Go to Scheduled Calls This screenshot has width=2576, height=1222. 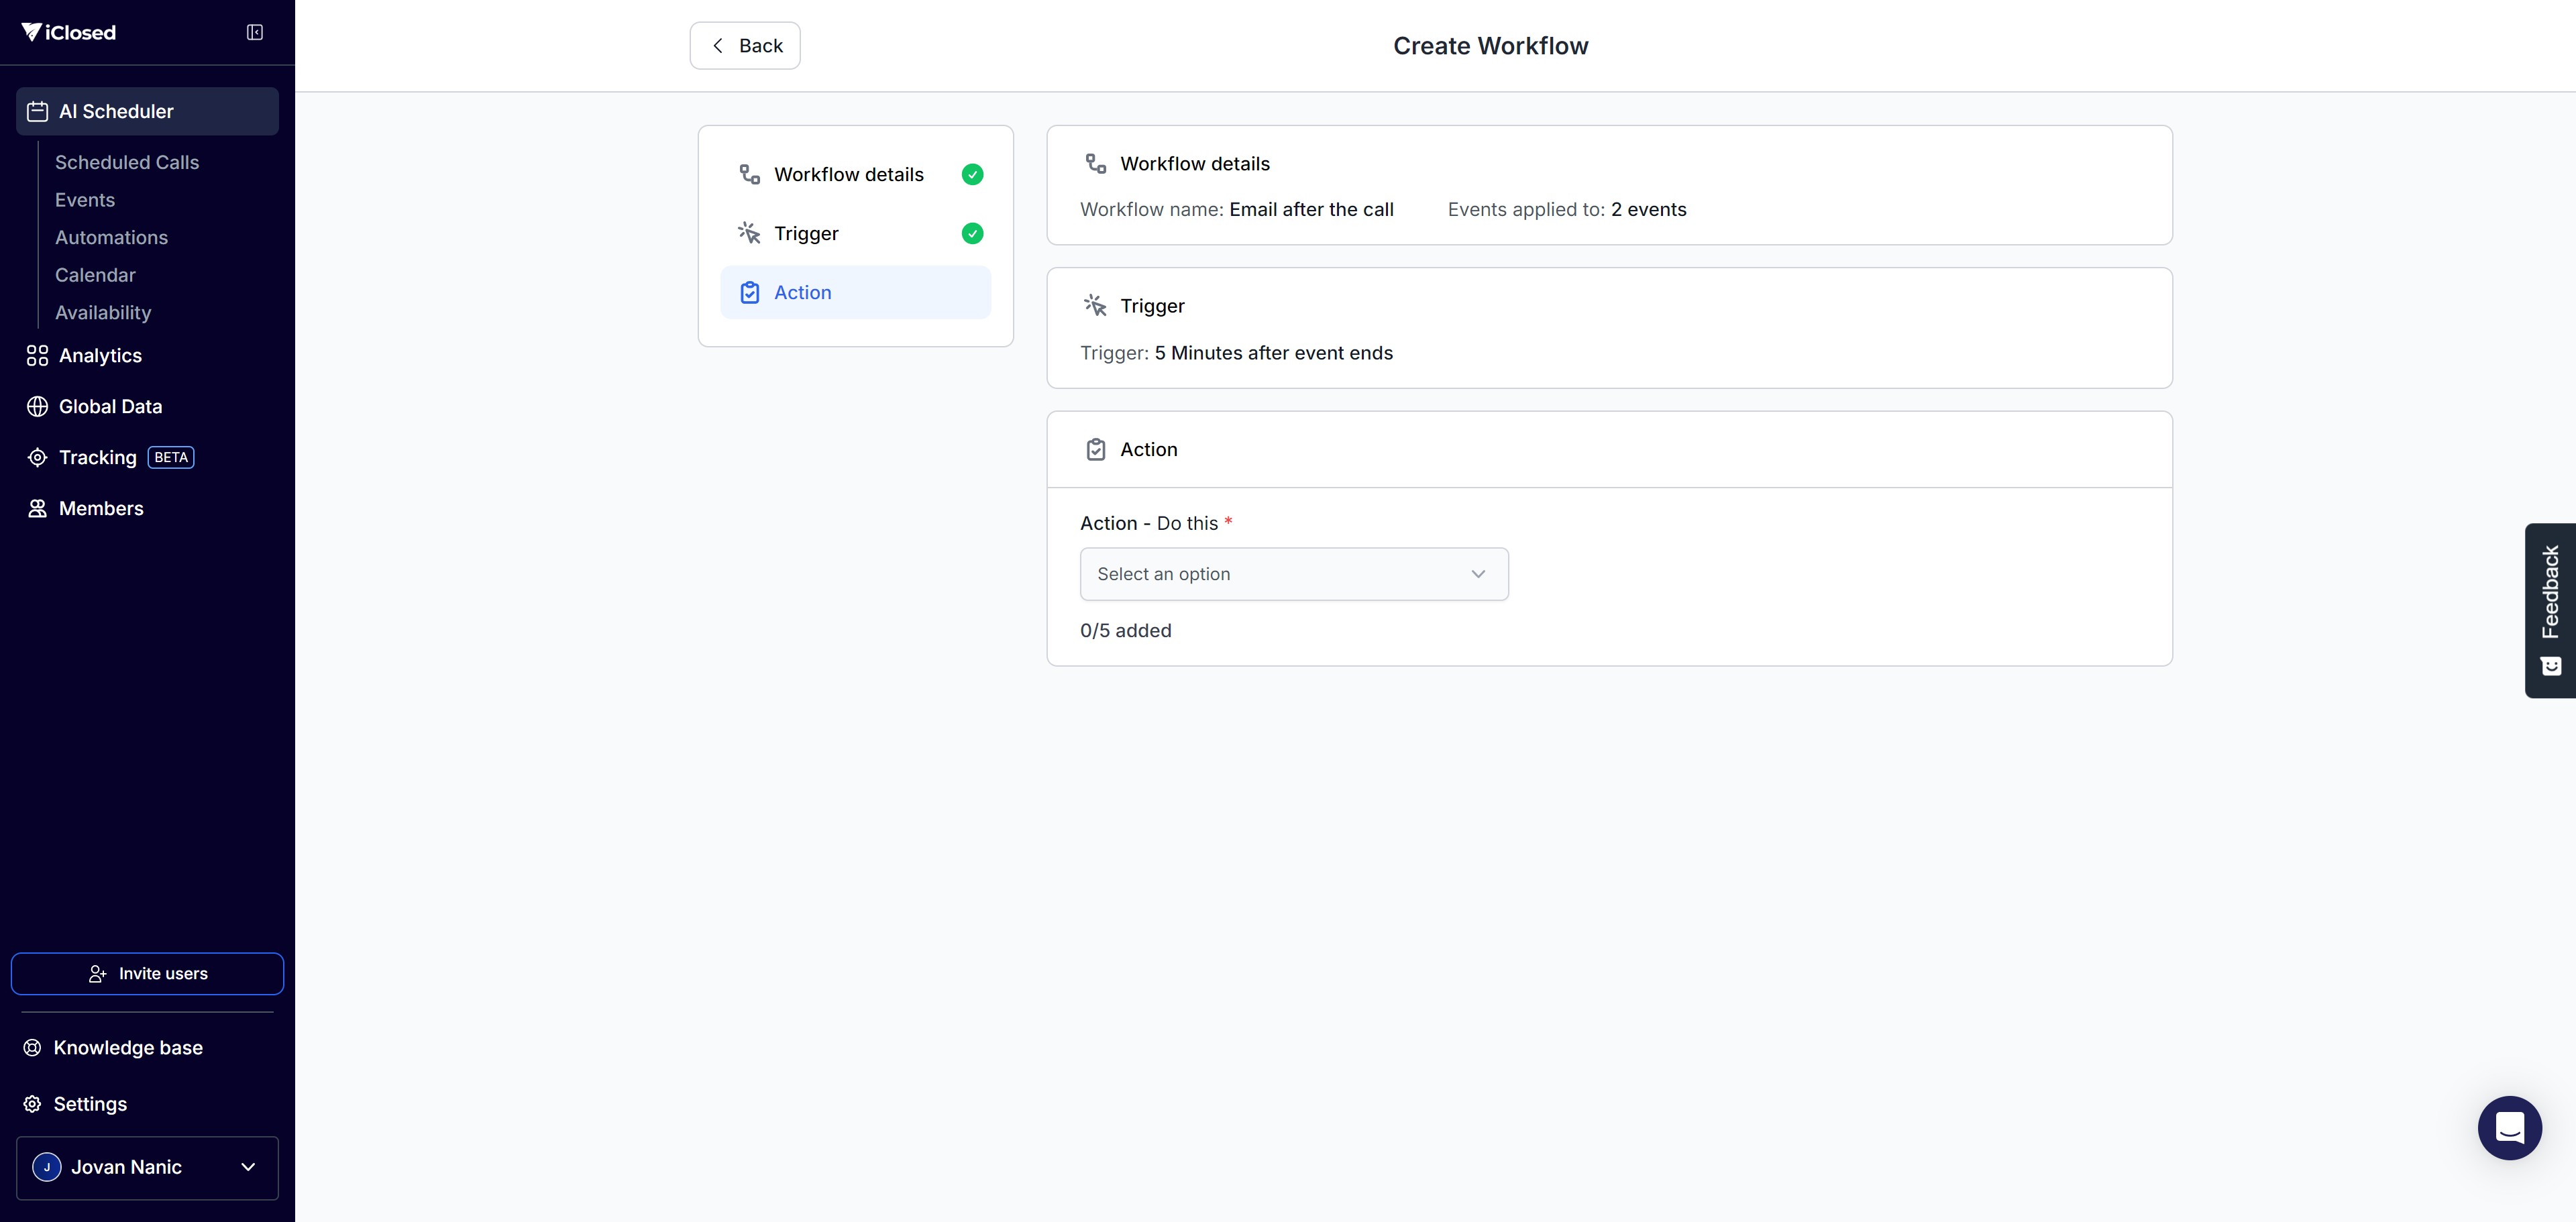127,163
